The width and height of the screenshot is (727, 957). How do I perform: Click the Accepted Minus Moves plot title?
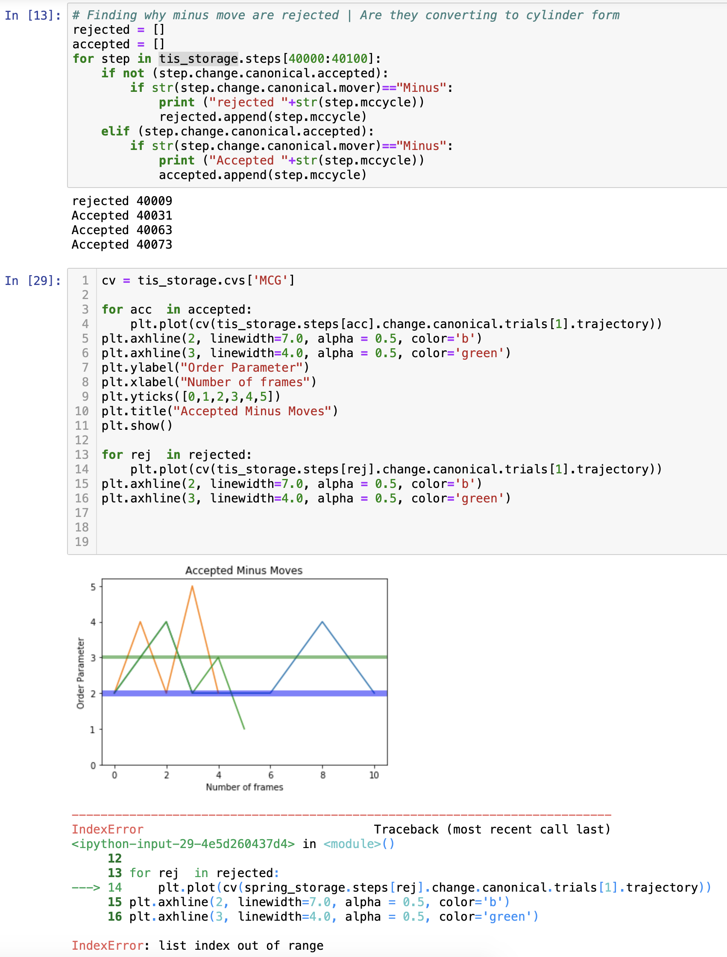(x=244, y=570)
